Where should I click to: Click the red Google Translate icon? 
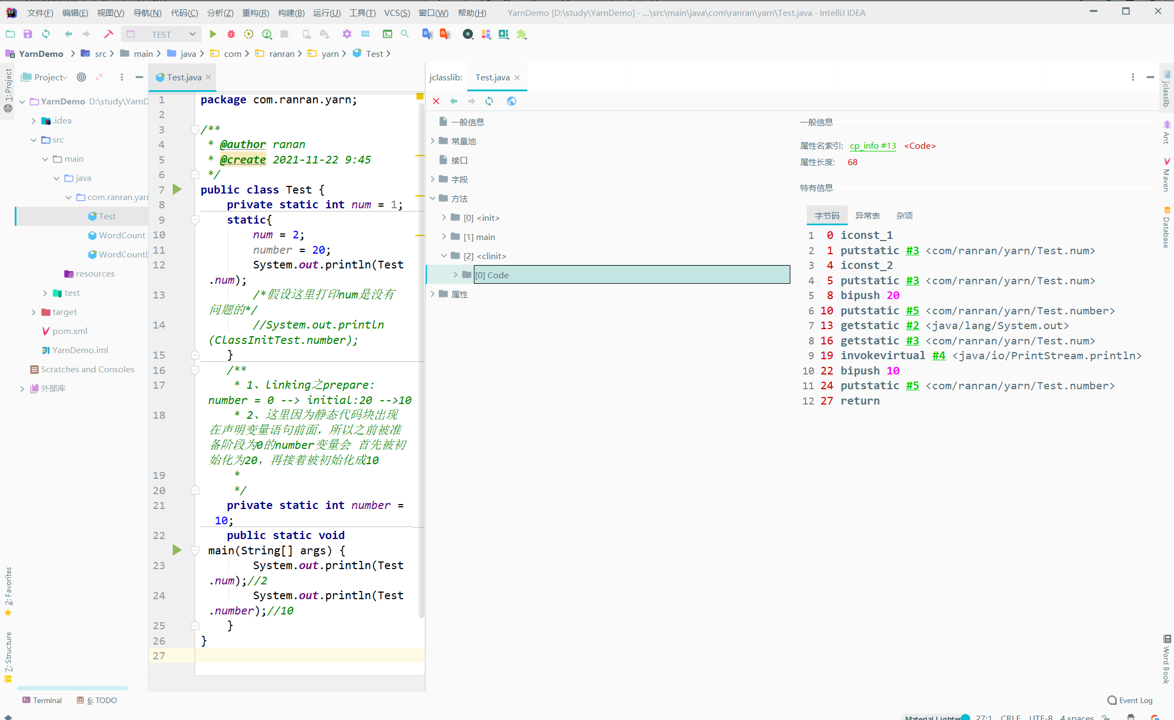coord(445,34)
